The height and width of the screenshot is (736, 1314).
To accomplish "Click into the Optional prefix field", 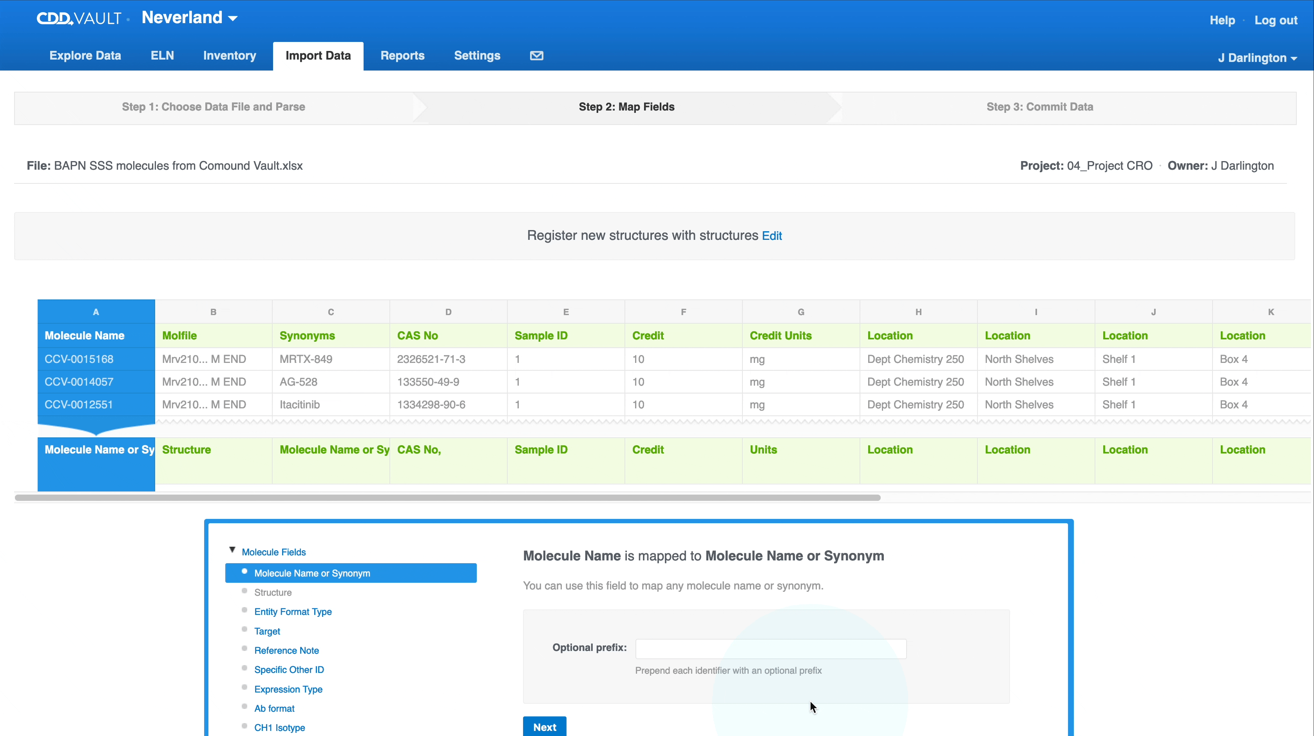I will pyautogui.click(x=770, y=649).
